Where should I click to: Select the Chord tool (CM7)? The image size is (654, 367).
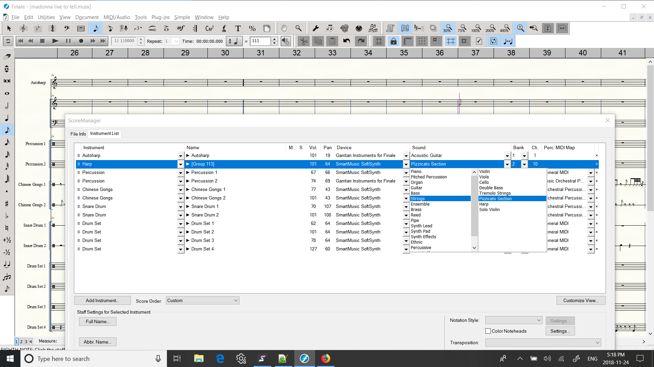point(209,29)
